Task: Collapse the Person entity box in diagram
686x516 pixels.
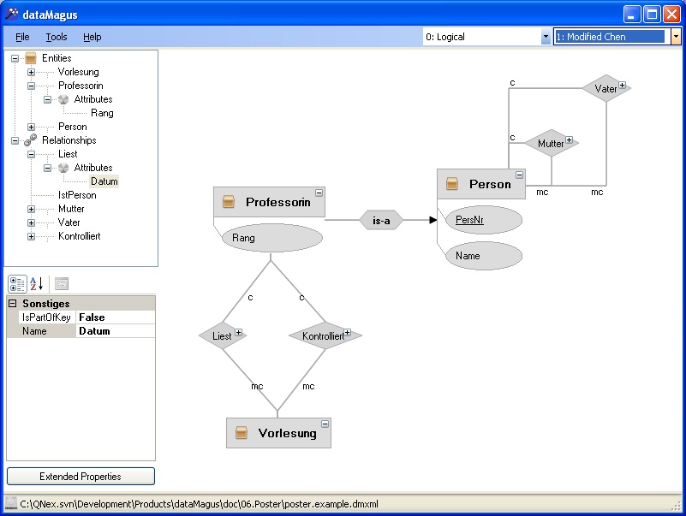Action: 519,175
